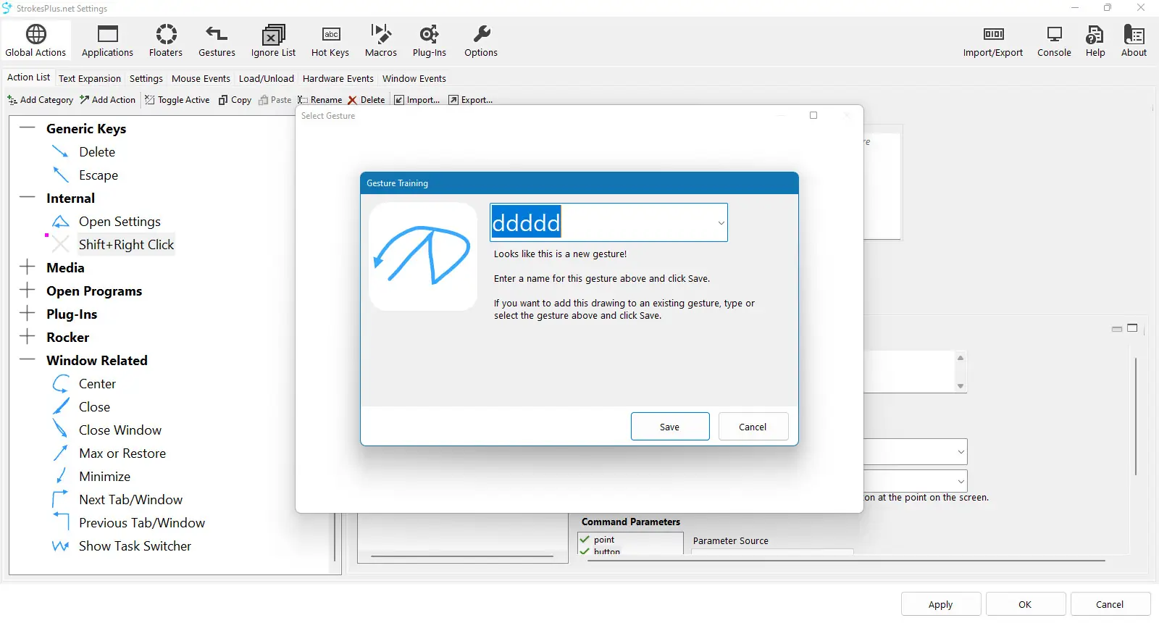Click the gesture icon beside Open Settings
The width and height of the screenshot is (1159, 623).
(61, 222)
